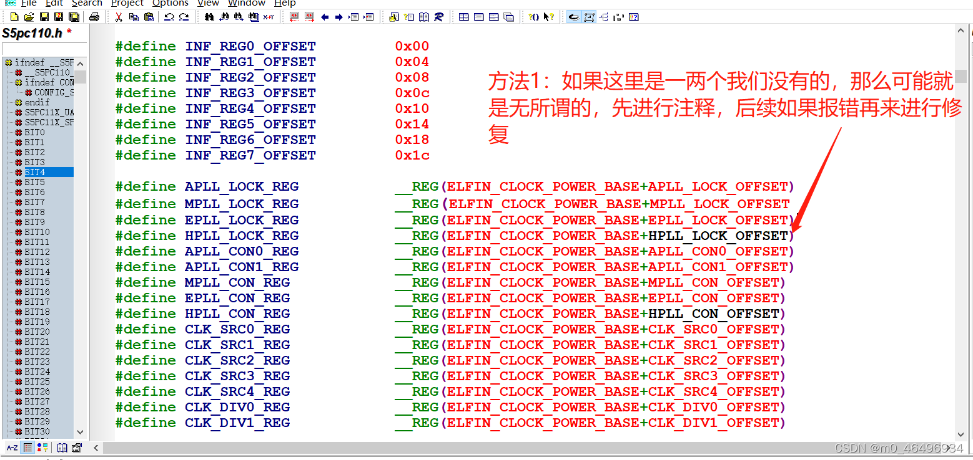Open the Search menu

pyautogui.click(x=87, y=3)
